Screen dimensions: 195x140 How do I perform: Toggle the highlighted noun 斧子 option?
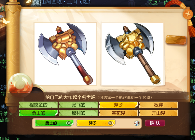[x=118, y=105]
